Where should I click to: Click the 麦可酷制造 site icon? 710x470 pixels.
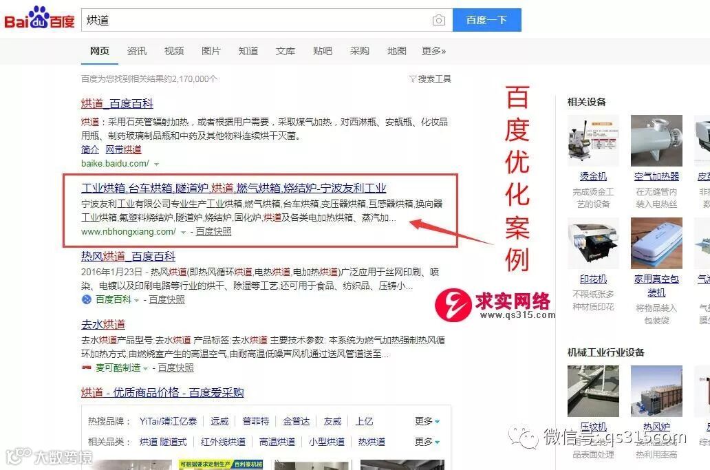87,367
